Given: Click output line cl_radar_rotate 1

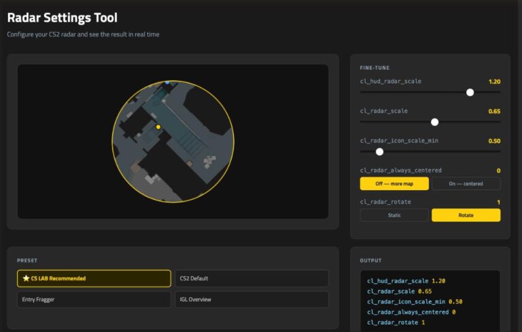Looking at the screenshot, I should [396, 322].
